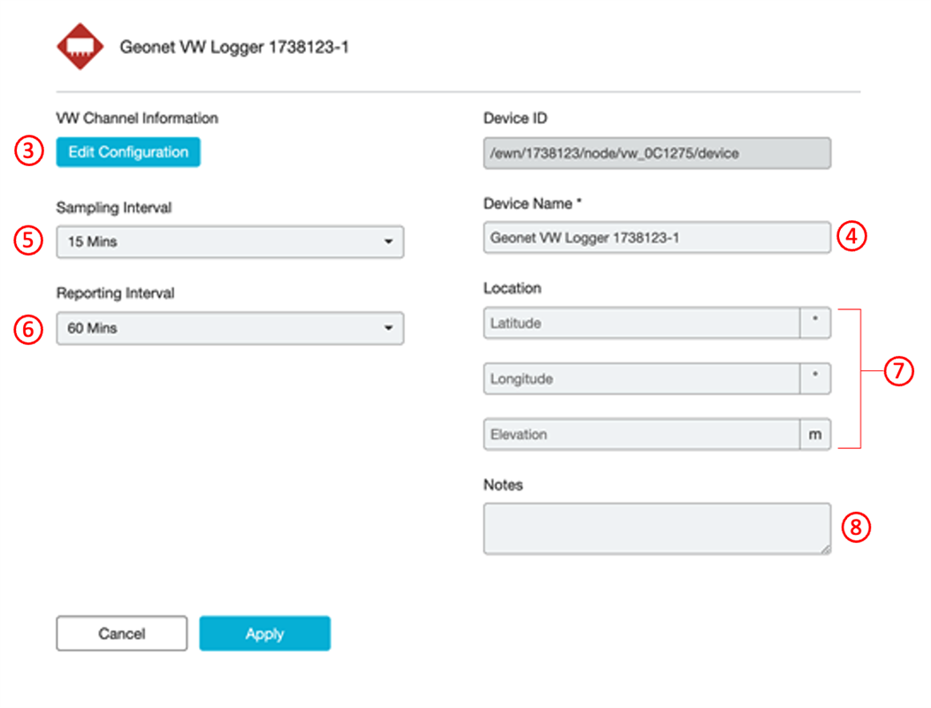Click the Longitude input field
The height and width of the screenshot is (708, 931).
click(x=642, y=378)
